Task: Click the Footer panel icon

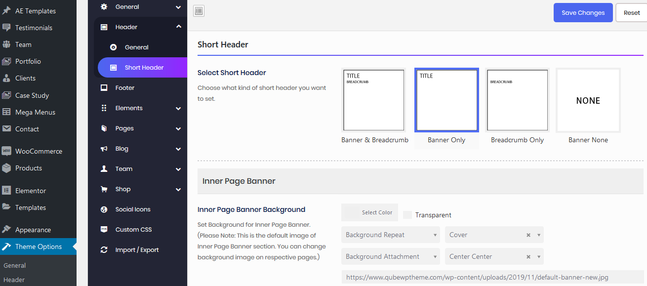Action: pos(104,88)
